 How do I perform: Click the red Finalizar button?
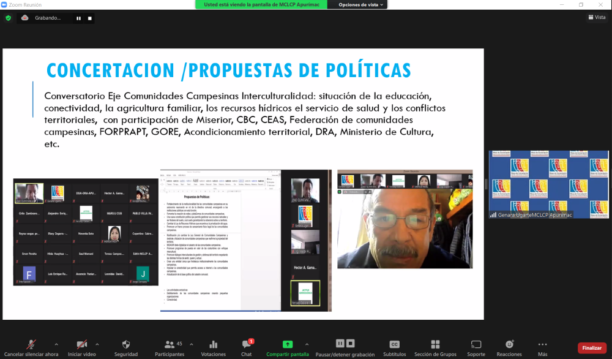pyautogui.click(x=592, y=348)
